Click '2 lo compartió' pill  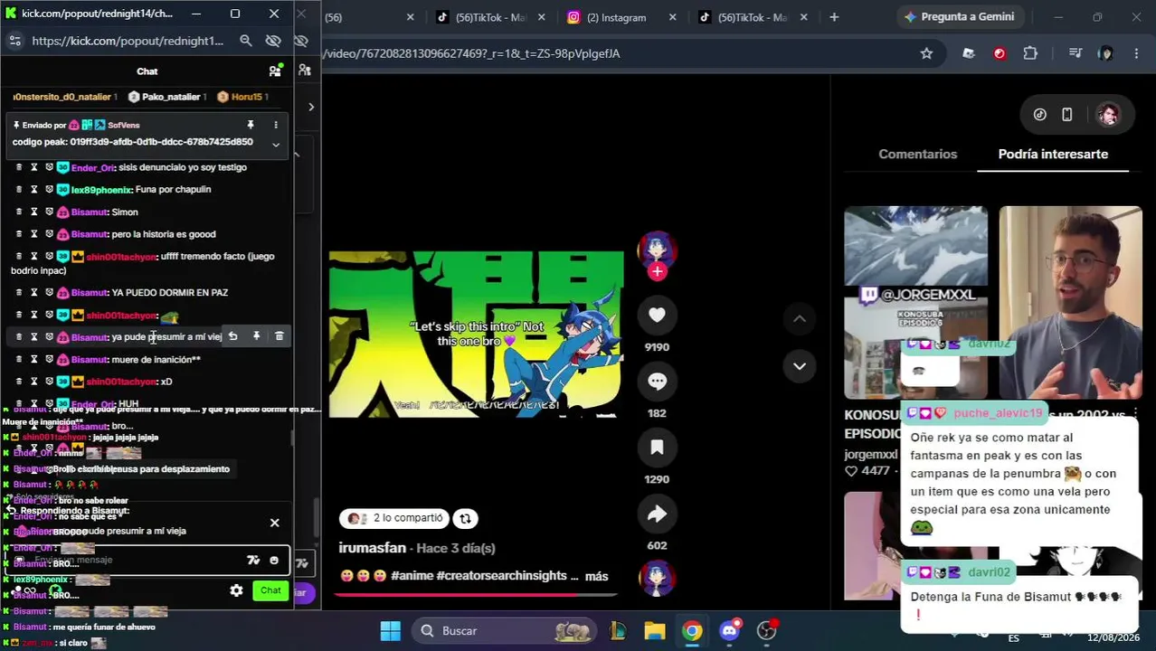click(394, 518)
